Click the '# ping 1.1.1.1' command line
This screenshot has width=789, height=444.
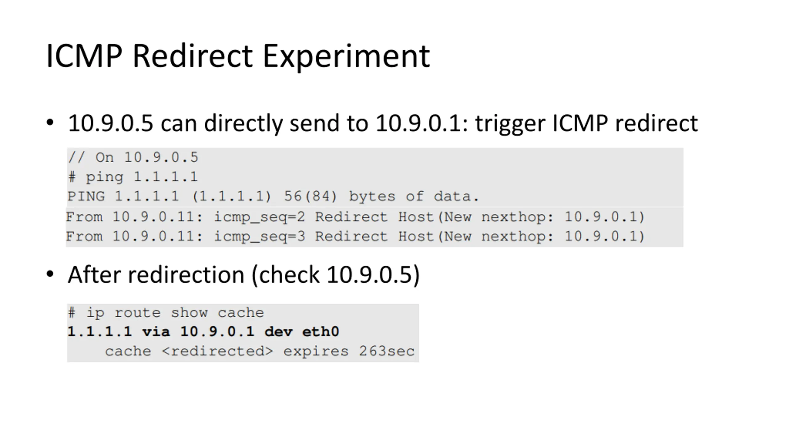click(x=133, y=177)
